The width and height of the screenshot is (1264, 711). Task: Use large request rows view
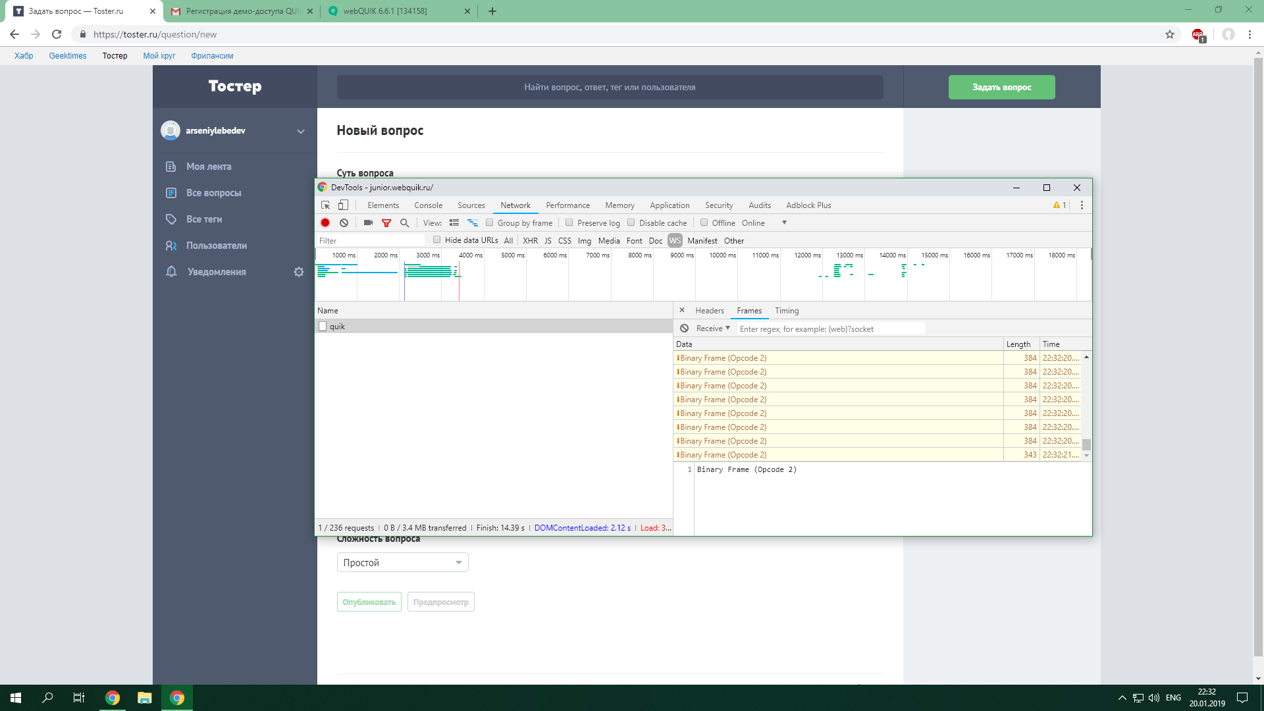click(454, 223)
